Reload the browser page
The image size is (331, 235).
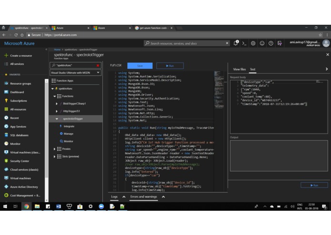click(16, 35)
